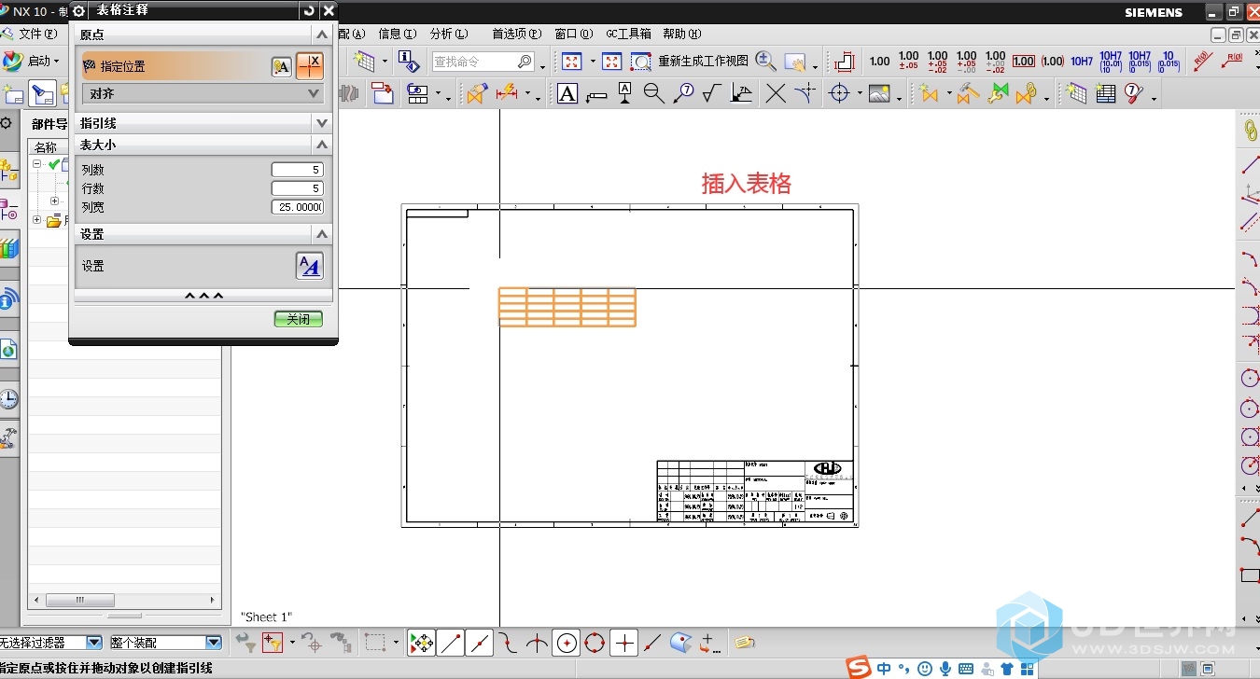Select the 1.00 ±.05 tolerance style icon
The image size is (1260, 679).
(908, 62)
